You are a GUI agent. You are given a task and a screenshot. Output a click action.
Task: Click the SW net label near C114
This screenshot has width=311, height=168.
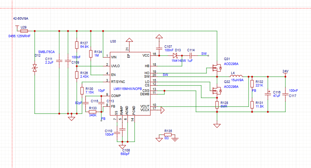[x=204, y=54]
